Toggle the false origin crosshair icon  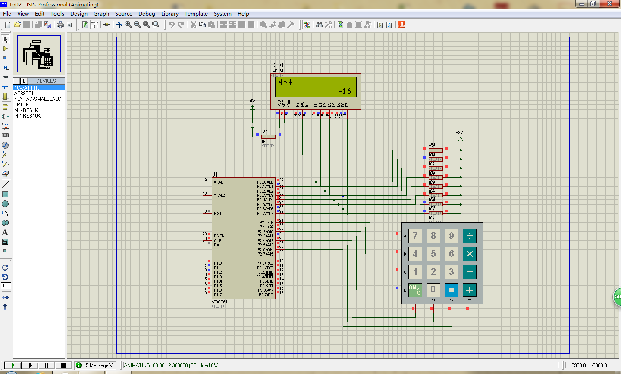coord(107,25)
